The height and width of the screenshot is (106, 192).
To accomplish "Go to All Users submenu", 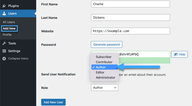I will click(9, 22).
